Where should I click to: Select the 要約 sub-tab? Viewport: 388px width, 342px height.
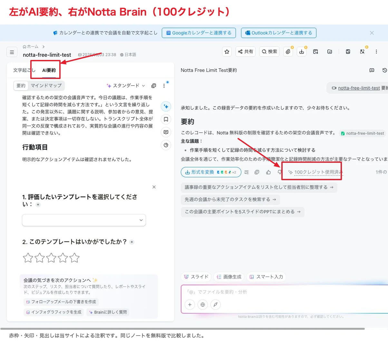[x=21, y=85]
